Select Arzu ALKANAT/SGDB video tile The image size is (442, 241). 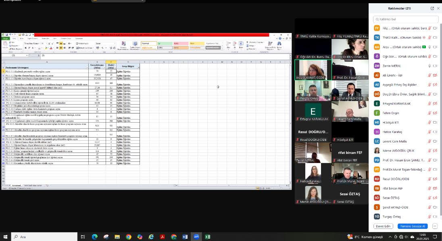[313, 70]
